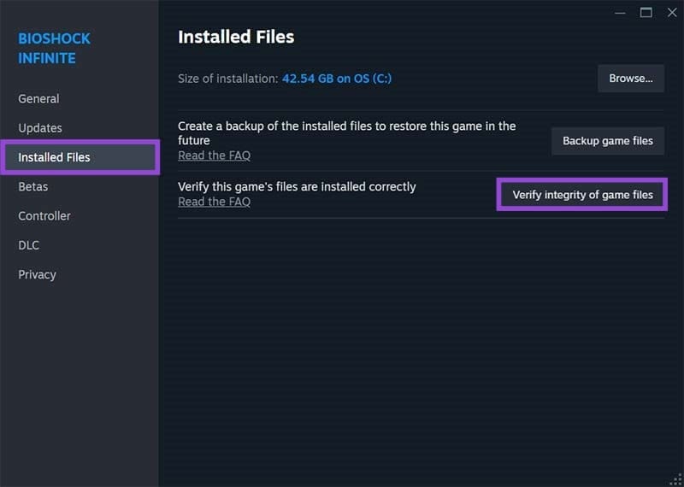Click the Browse... button

[631, 79]
